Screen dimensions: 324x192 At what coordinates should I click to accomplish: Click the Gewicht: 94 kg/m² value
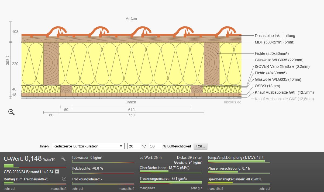188,162
